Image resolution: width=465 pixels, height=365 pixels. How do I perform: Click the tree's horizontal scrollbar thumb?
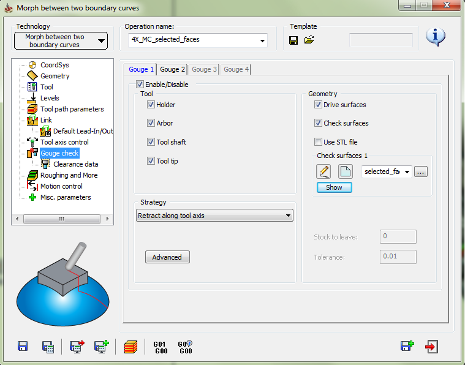point(62,219)
